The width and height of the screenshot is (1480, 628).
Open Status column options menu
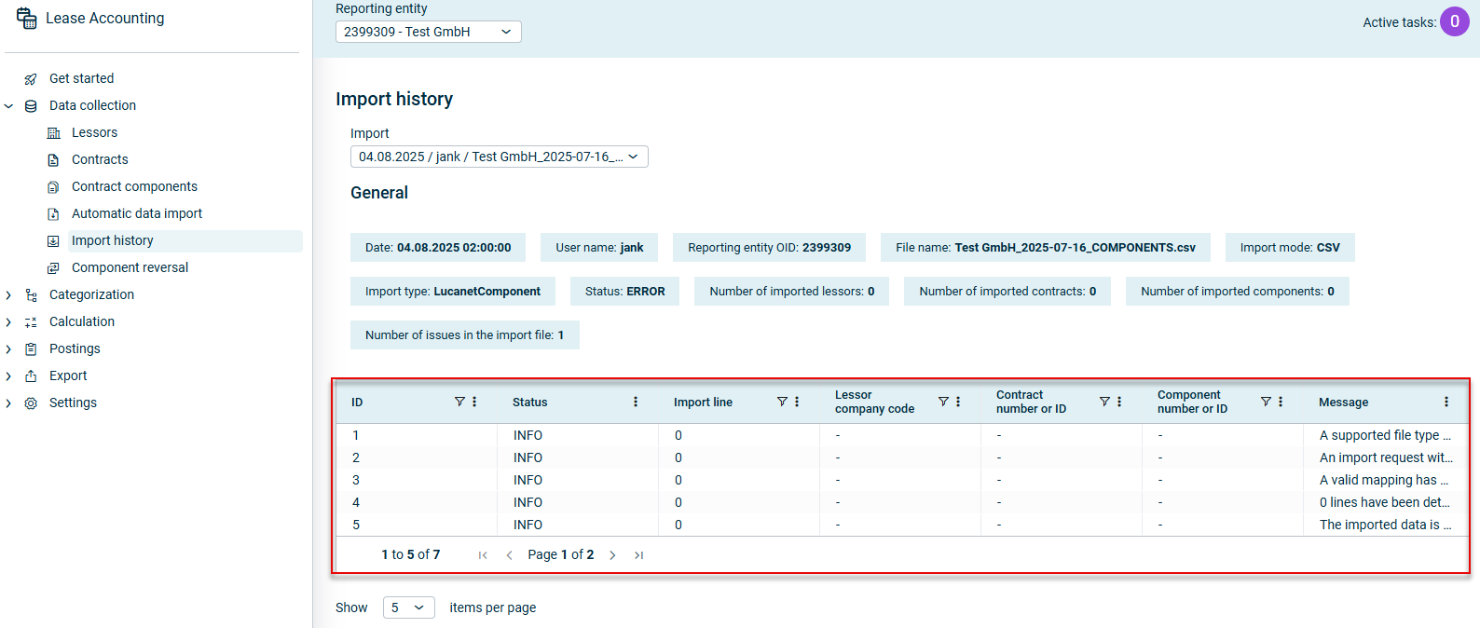tap(636, 402)
